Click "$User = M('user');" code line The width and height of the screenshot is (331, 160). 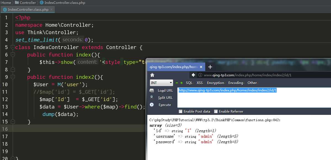[x=60, y=85]
